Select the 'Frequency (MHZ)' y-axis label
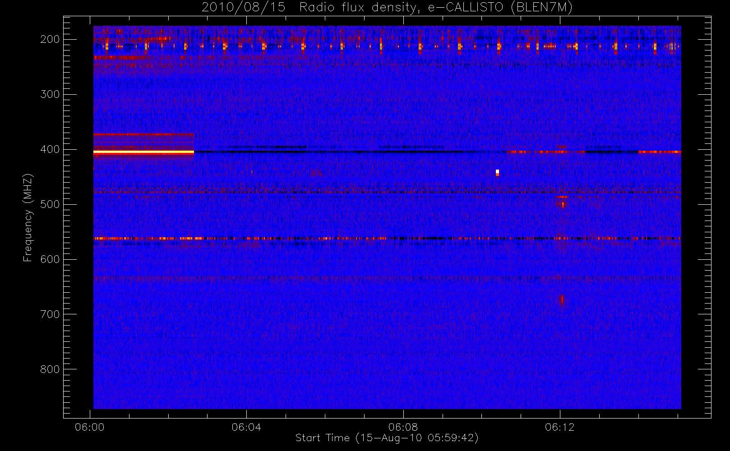730x451 pixels. point(28,217)
